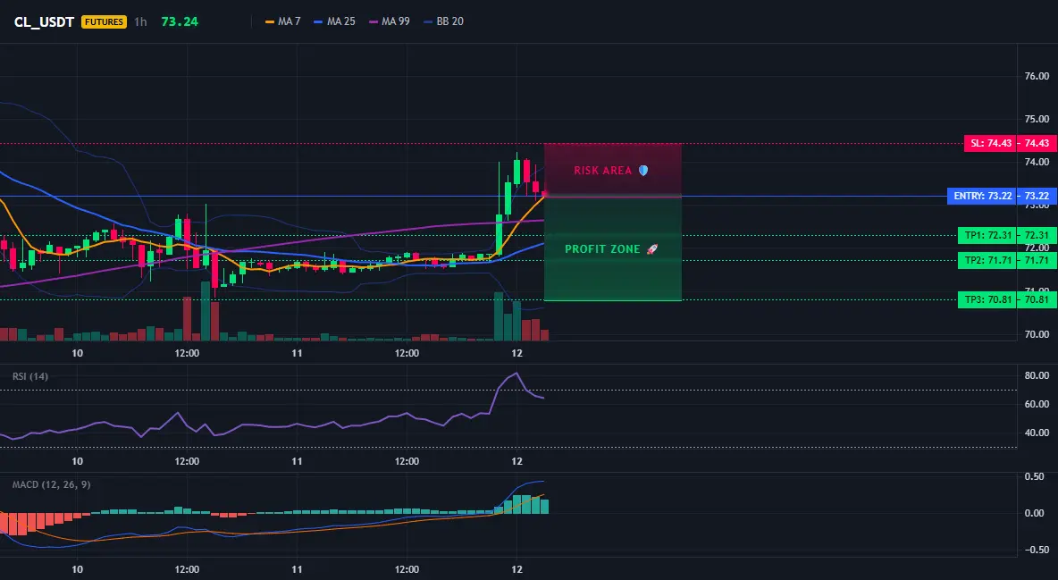Click the date 10 on main chart axis
Image resolution: width=1058 pixels, height=580 pixels.
pyautogui.click(x=77, y=353)
